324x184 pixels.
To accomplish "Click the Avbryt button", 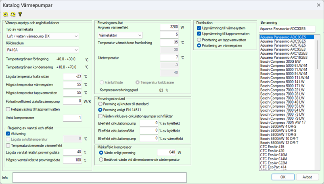I will [x=307, y=177].
